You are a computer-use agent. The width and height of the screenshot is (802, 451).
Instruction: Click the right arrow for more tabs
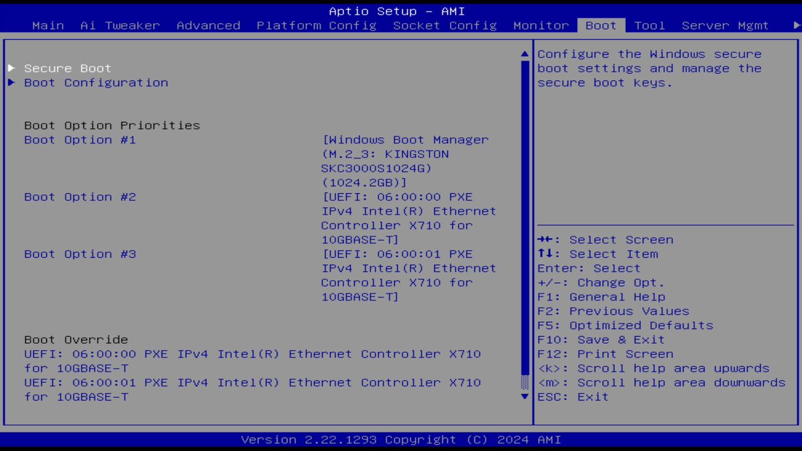coord(796,26)
